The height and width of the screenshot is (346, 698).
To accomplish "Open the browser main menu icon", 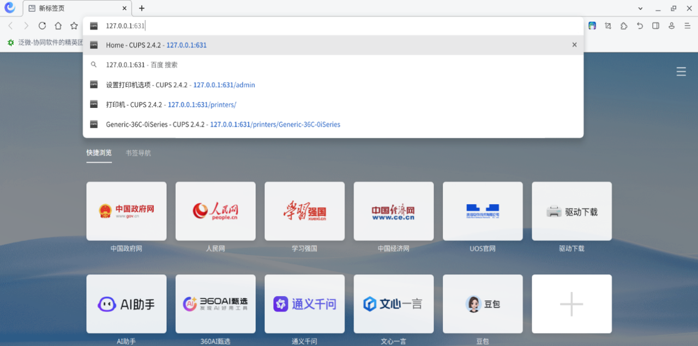I will 687,26.
